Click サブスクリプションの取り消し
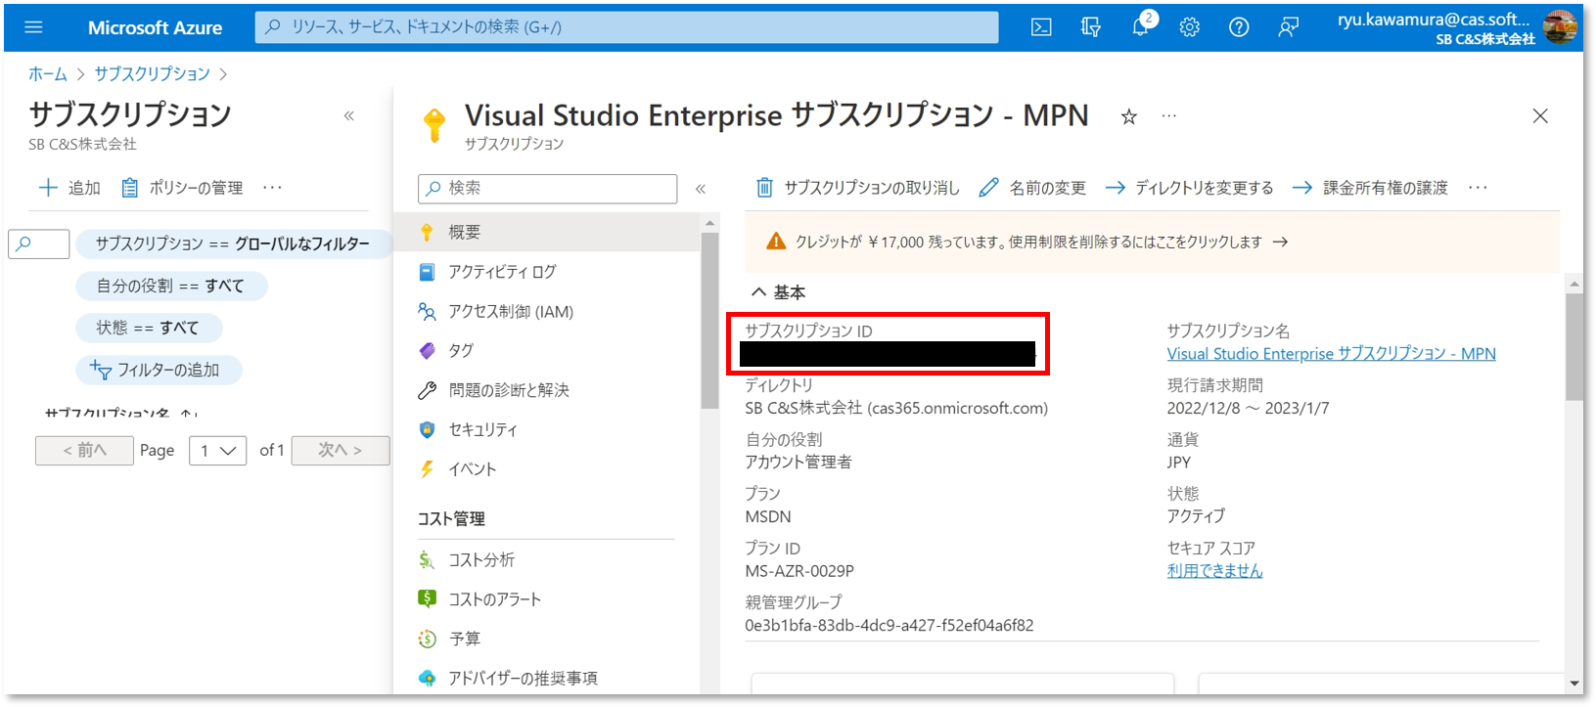 [x=858, y=188]
